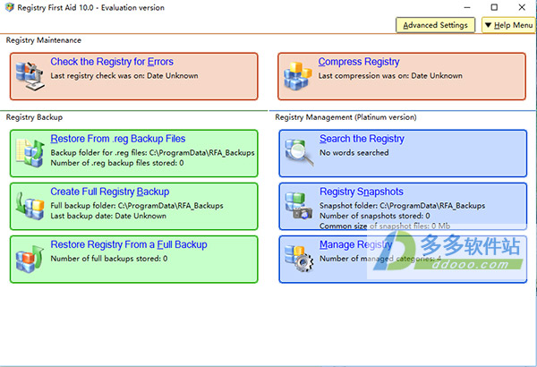The height and width of the screenshot is (367, 537).
Task: Click the 'Registry Management (Platinum version)' heading
Action: tap(345, 117)
